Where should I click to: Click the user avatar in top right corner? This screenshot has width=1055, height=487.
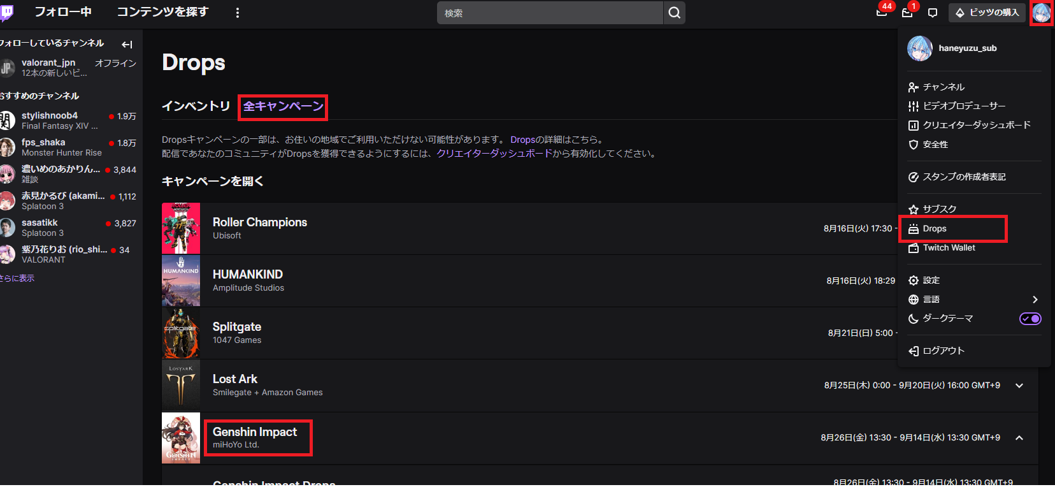[x=1042, y=13]
